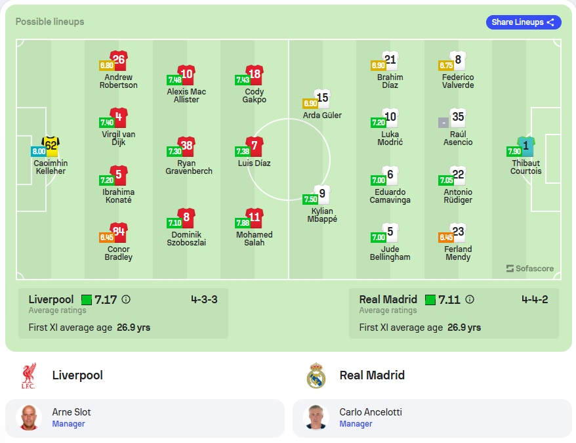Click the Arne Slot name link
Screen dimensions: 576x443
tap(72, 412)
